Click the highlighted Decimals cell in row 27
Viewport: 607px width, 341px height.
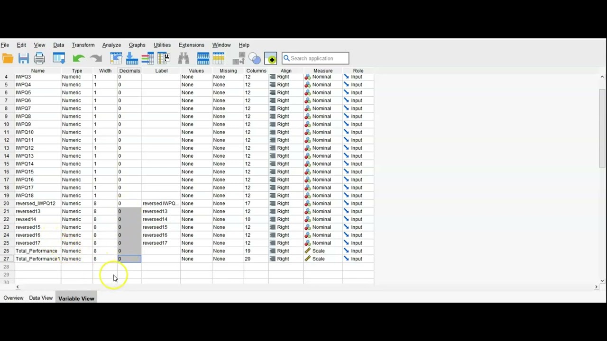[x=129, y=259]
